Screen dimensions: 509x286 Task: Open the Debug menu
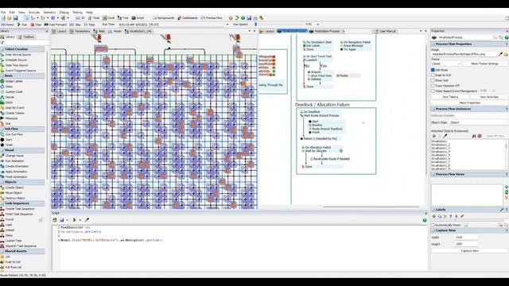64,13
